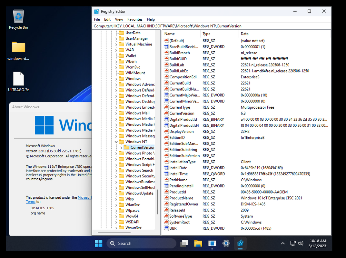The image size is (346, 258).
Task: Click the (Default) value icon
Action: pyautogui.click(x=166, y=40)
